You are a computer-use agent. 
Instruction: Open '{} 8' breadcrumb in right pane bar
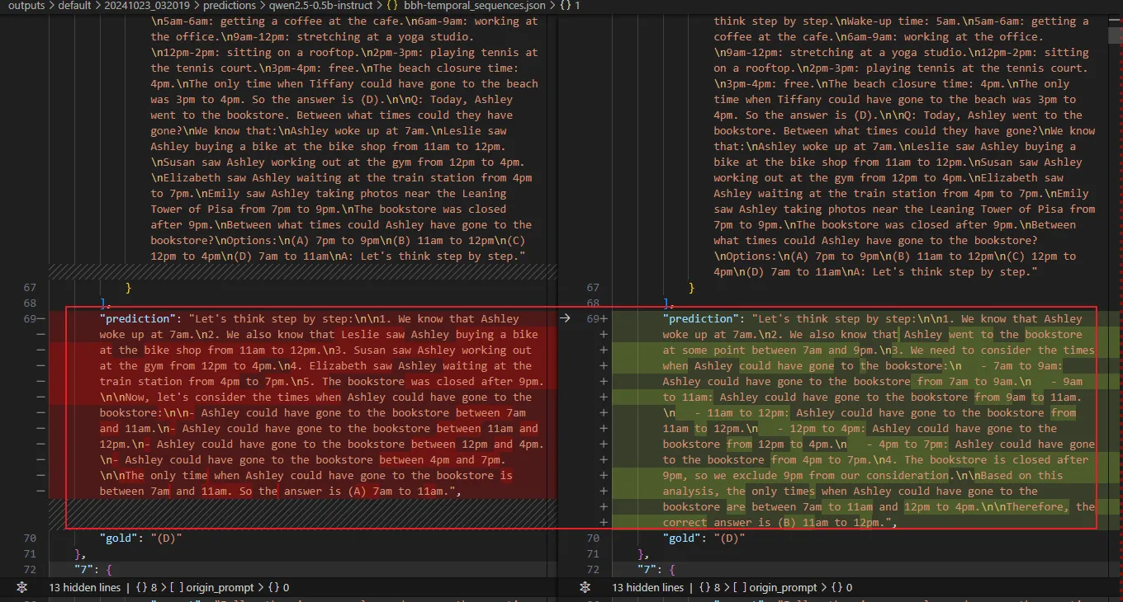pyautogui.click(x=708, y=587)
